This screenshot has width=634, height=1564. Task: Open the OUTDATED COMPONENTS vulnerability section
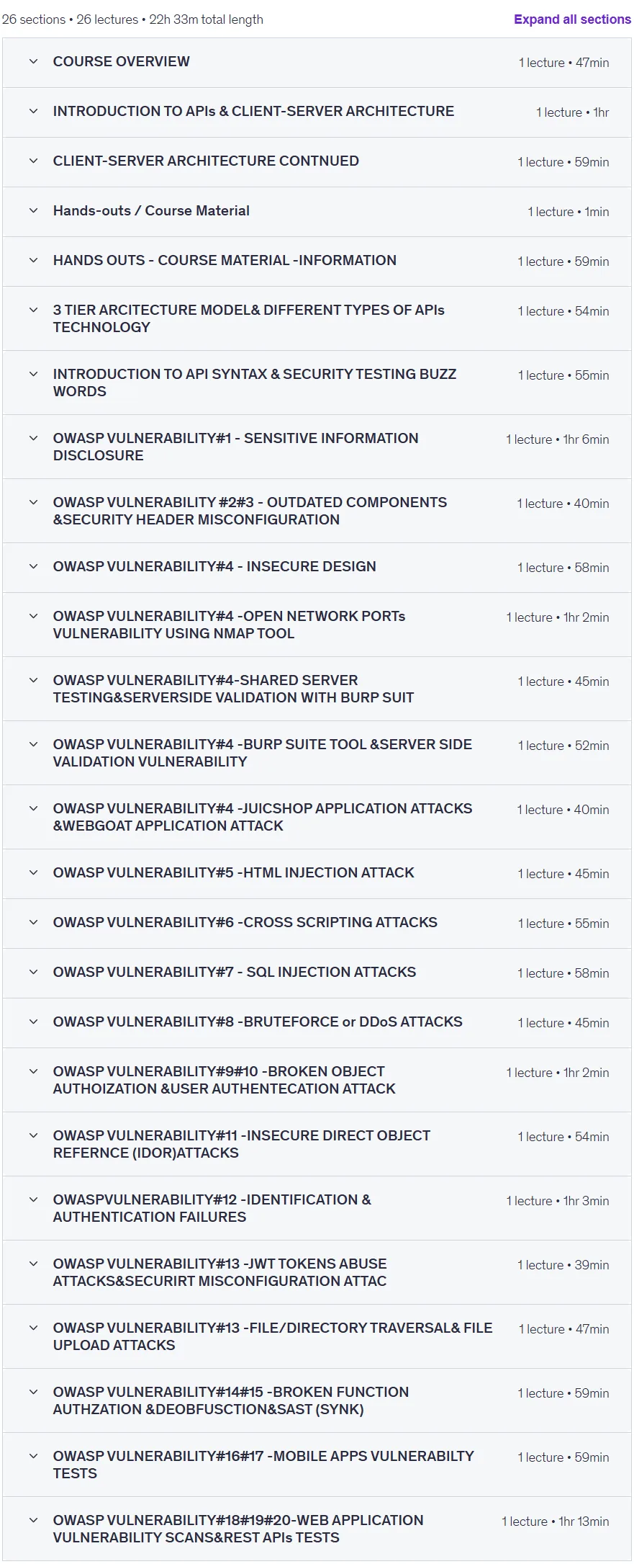tap(317, 511)
